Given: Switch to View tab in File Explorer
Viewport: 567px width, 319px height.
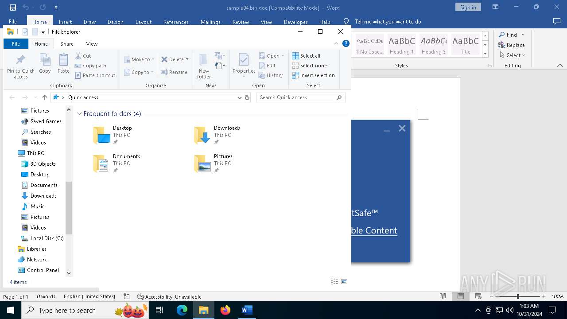Looking at the screenshot, I should click(x=92, y=44).
